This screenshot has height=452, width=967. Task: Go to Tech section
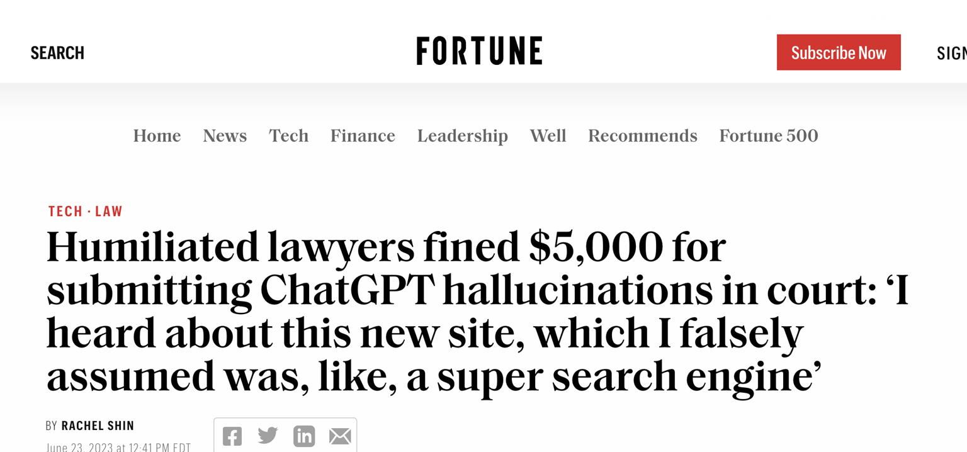tap(289, 136)
